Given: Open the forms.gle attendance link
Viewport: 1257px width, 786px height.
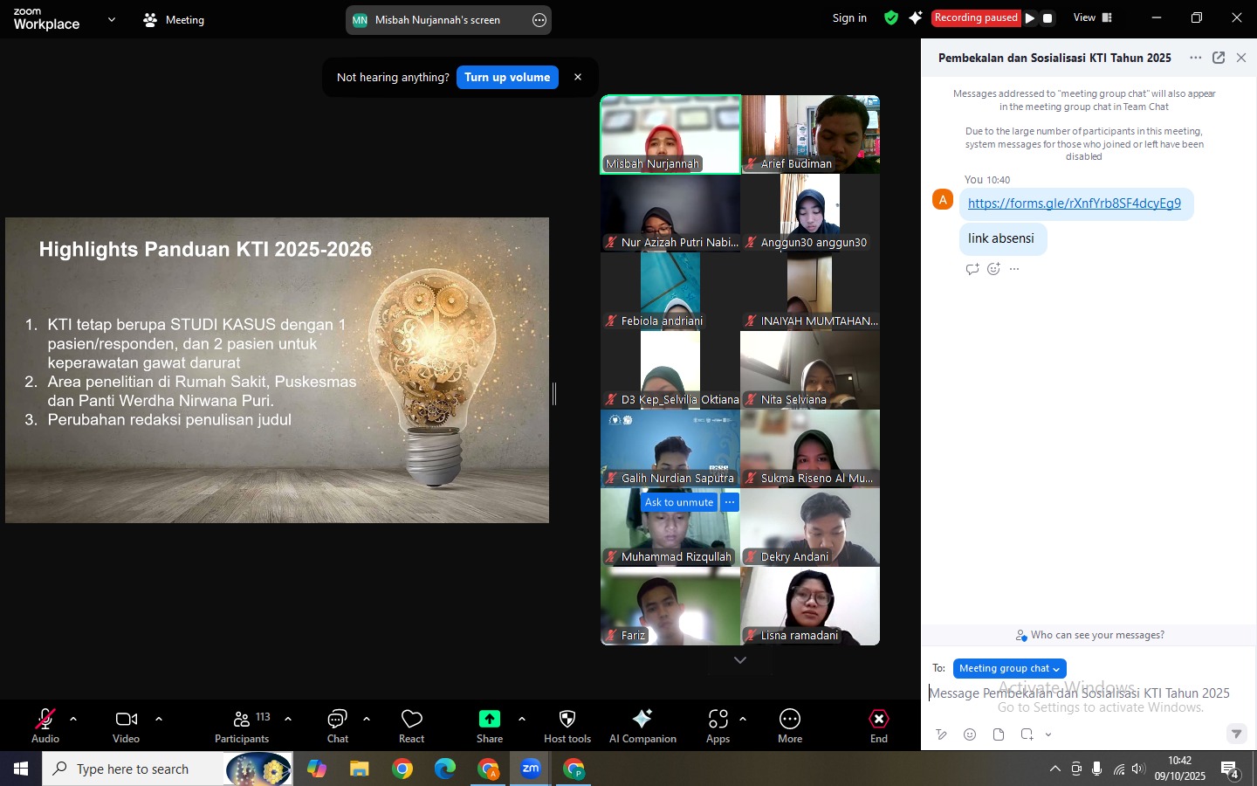Looking at the screenshot, I should click(x=1074, y=203).
